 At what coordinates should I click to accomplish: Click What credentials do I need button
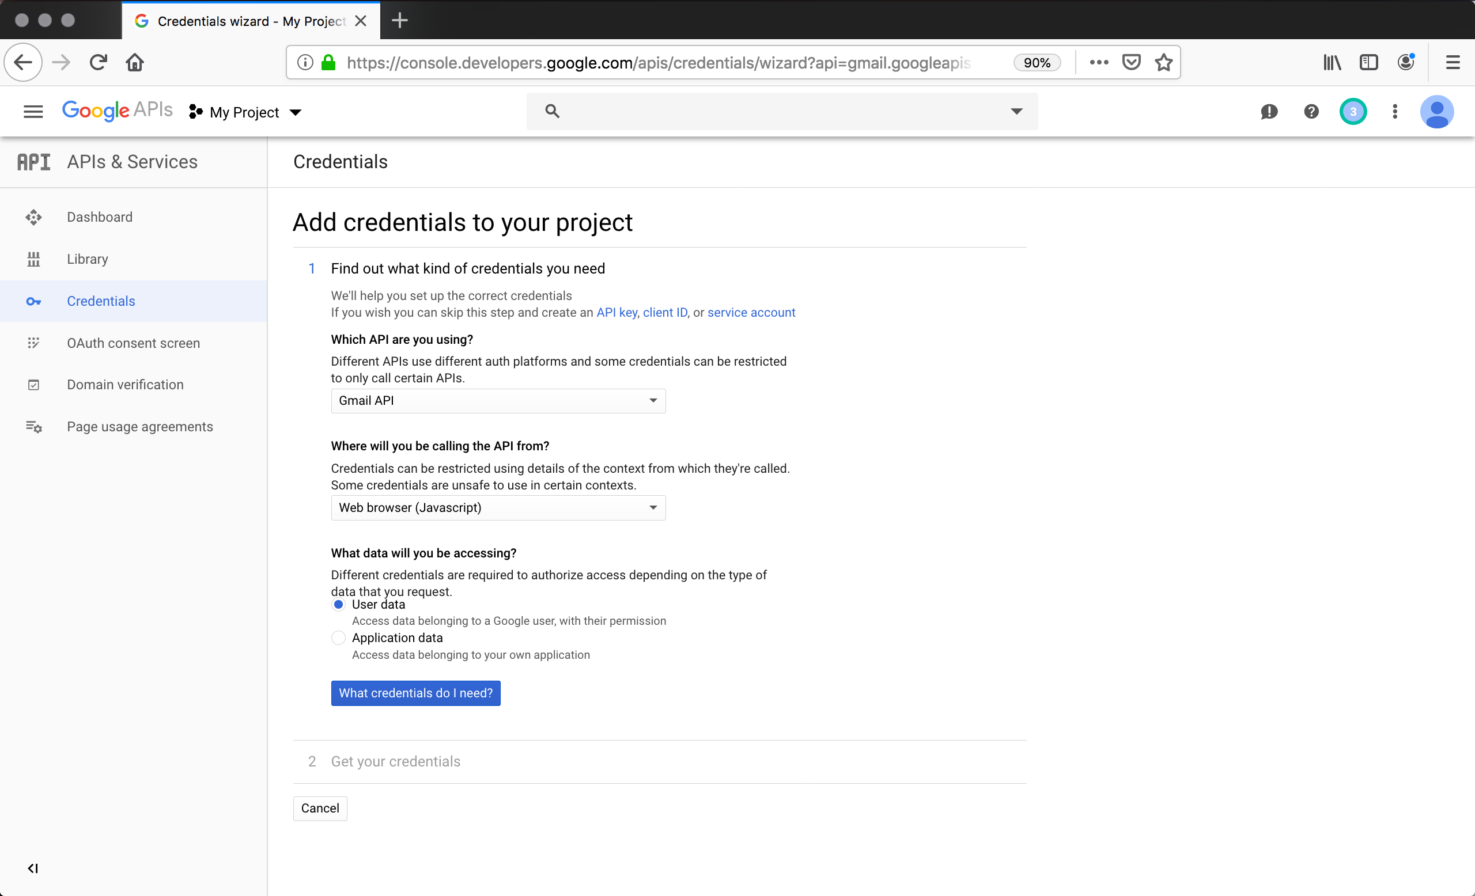pos(415,693)
